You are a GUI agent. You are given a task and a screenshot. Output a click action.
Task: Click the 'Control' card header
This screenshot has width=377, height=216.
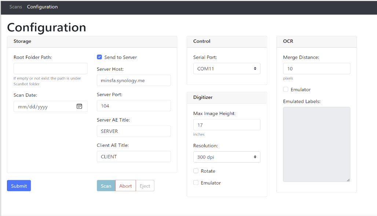(x=227, y=41)
